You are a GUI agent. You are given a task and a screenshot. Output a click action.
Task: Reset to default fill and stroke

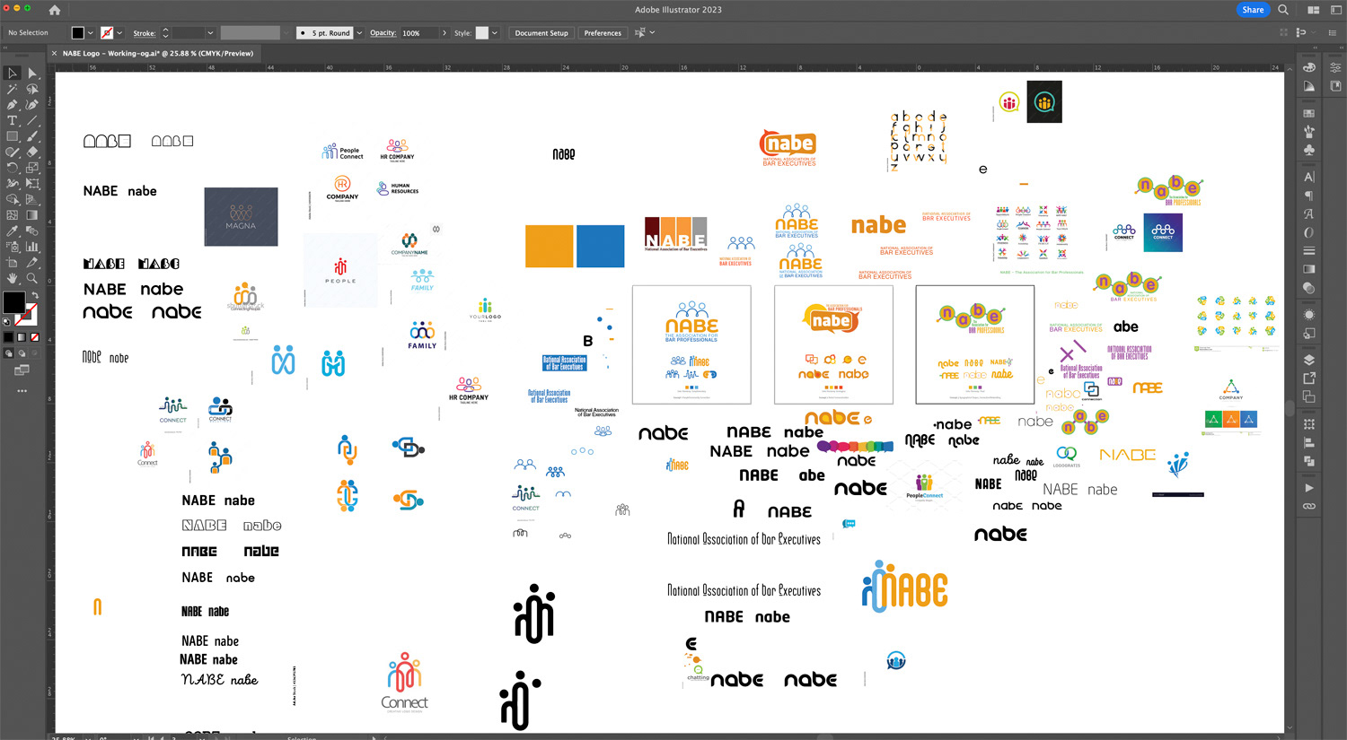(7, 321)
